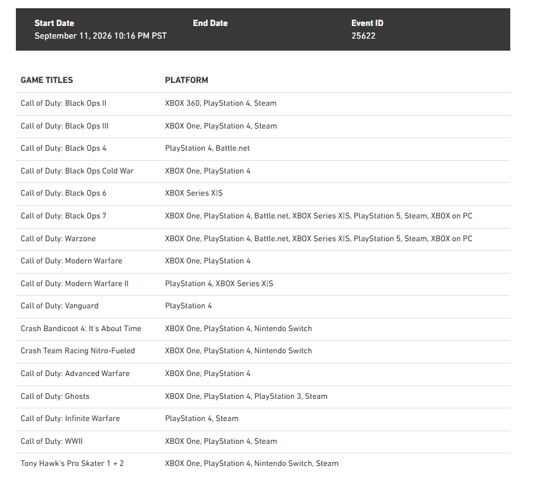Select 'Call of Duty: Infinite Warfare' title
Viewport: 535px width, 478px height.
click(x=70, y=418)
